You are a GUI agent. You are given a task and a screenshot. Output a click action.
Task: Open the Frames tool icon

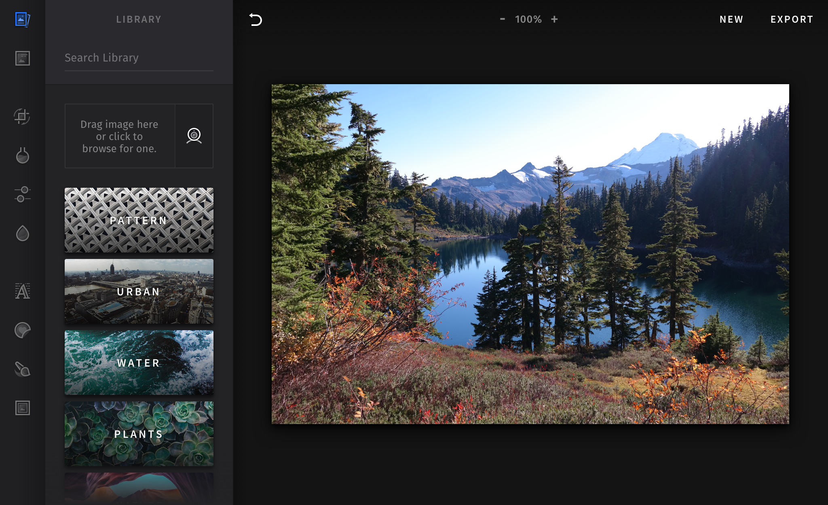click(x=23, y=408)
